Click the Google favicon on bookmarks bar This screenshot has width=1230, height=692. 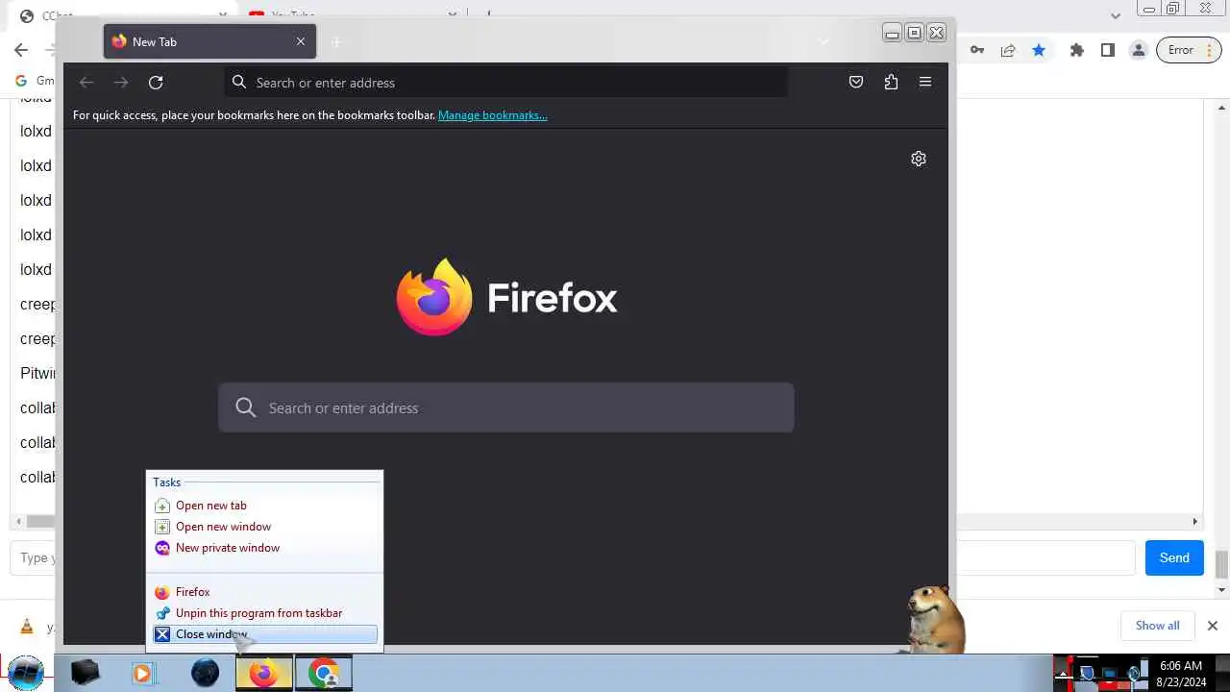tap(21, 81)
